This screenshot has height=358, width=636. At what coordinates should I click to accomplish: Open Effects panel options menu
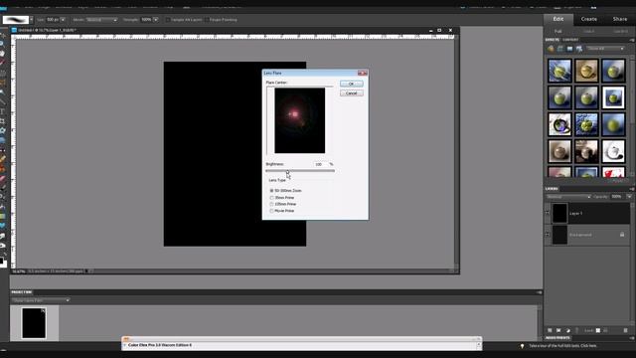tap(632, 40)
